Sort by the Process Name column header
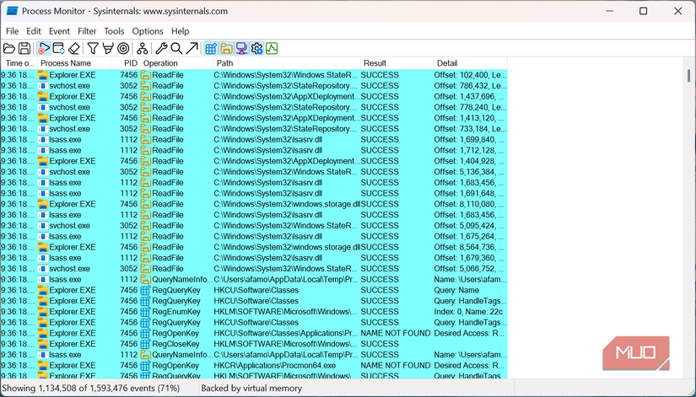The image size is (696, 397). [74, 63]
